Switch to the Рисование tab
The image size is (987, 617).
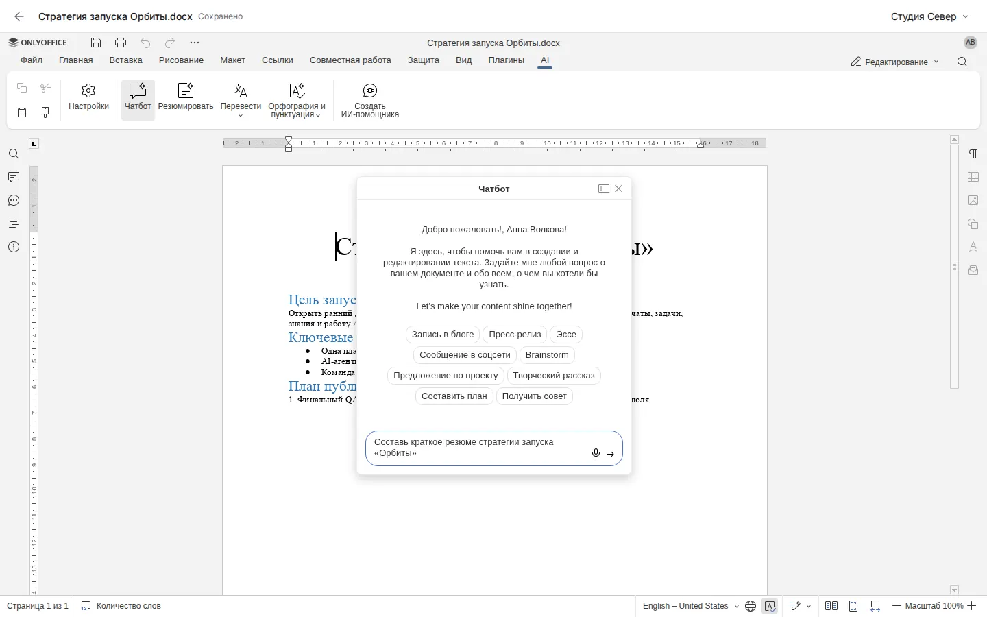[x=181, y=60]
